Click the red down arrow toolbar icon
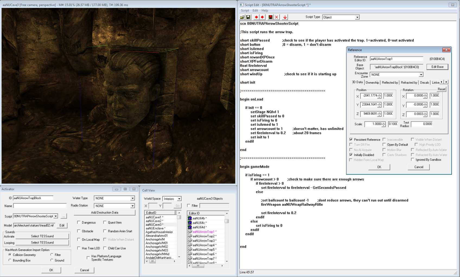The width and height of the screenshot is (460, 277). tap(285, 17)
